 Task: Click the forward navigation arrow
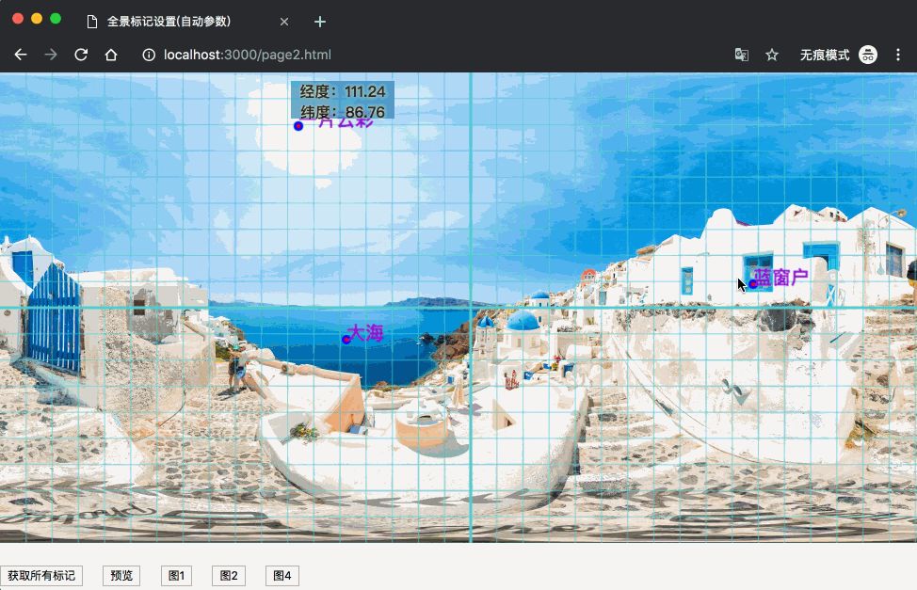point(51,55)
